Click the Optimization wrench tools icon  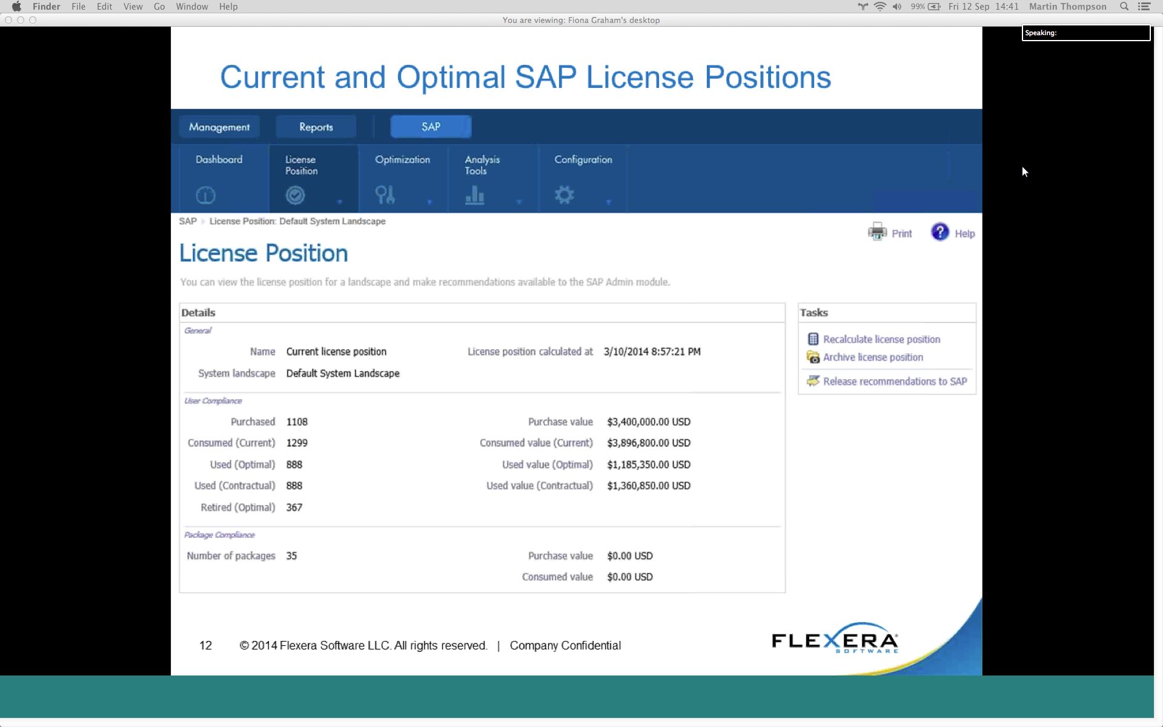click(385, 195)
